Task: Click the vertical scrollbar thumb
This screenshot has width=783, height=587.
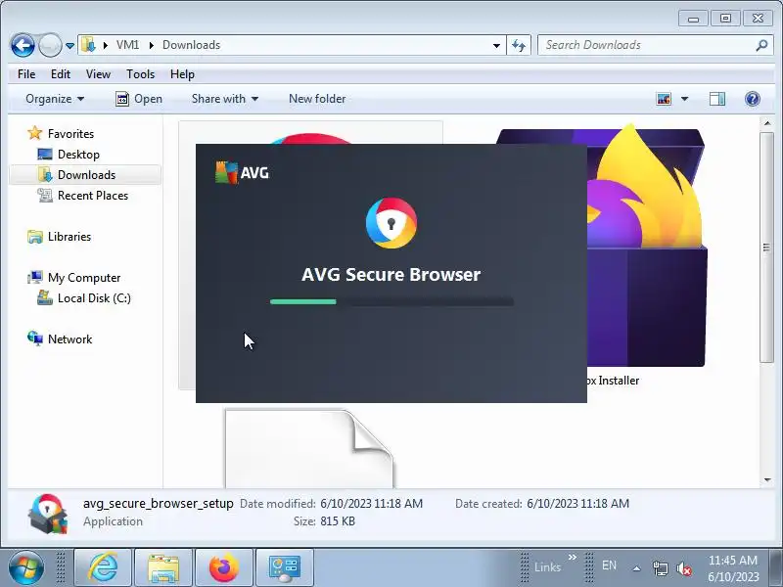Action: pos(767,248)
